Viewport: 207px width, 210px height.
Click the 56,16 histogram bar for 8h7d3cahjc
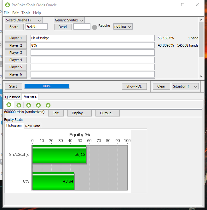click(x=59, y=154)
